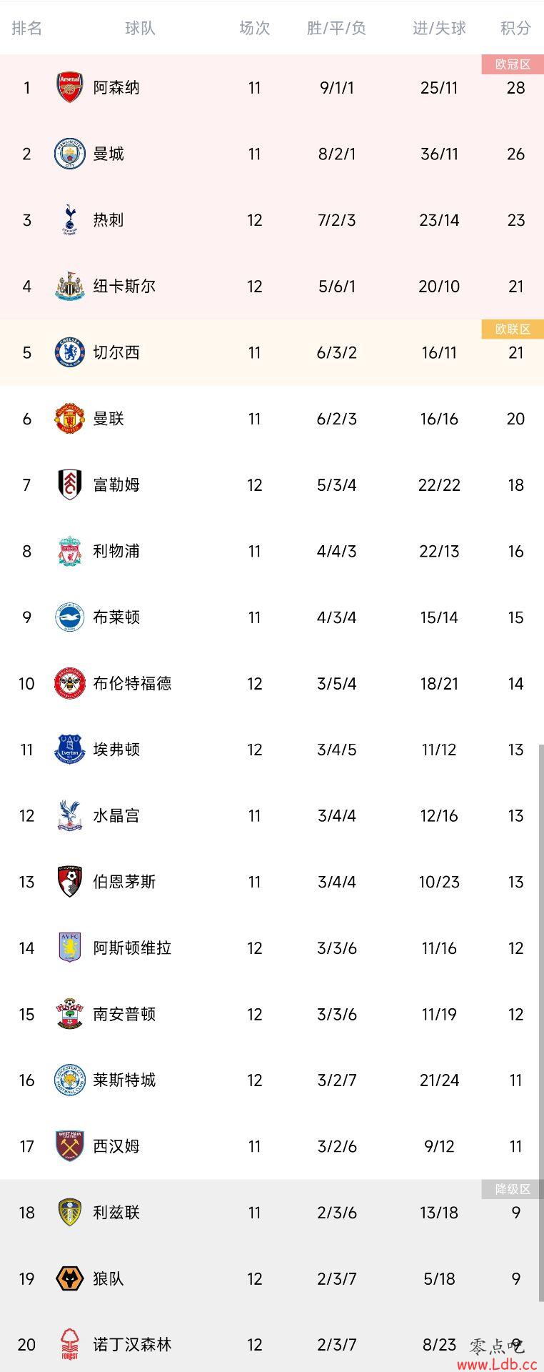Open the West Ham crest icon
This screenshot has height=1372, width=544.
coord(70,1146)
